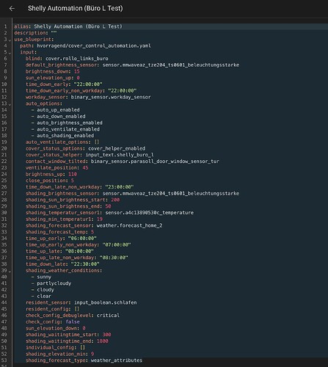The width and height of the screenshot is (328, 367).
Task: Click the auto_down_enabled list item
Action: point(61,116)
